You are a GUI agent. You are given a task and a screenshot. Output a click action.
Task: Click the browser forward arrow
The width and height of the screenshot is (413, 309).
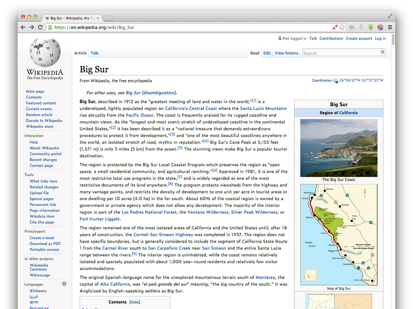click(32, 27)
